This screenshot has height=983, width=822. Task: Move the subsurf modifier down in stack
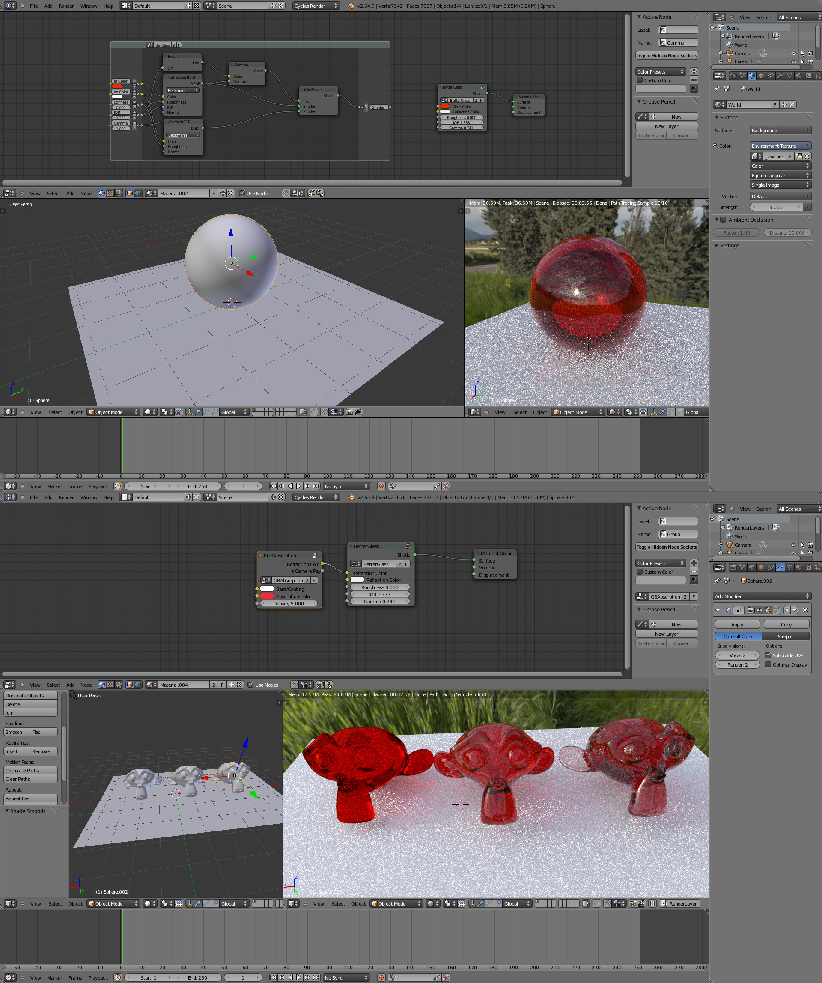click(x=794, y=610)
